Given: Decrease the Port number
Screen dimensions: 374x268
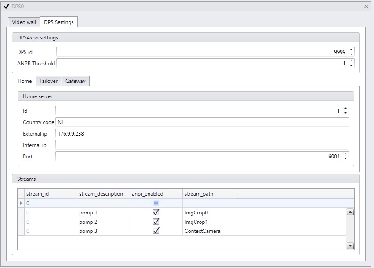Looking at the screenshot, I should tap(345, 158).
